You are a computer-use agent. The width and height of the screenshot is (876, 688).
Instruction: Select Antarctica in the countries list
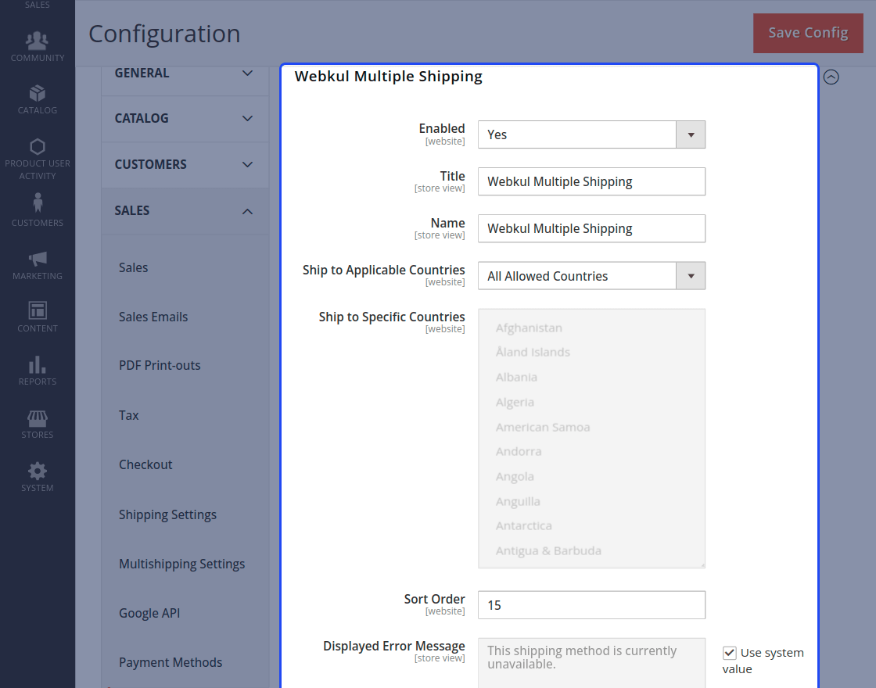coord(523,525)
